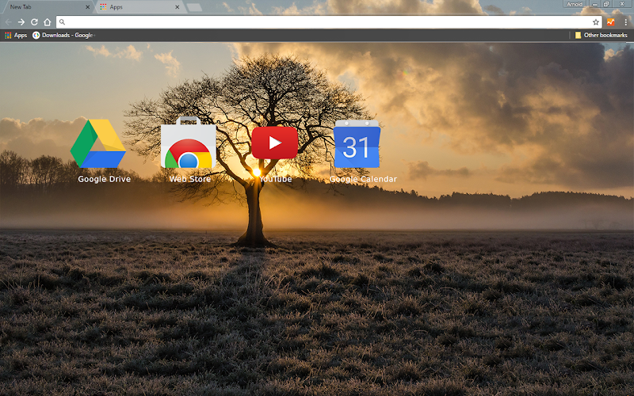Screen dimensions: 634x396
Task: Open the Arnold profile switcher
Action: [574, 4]
